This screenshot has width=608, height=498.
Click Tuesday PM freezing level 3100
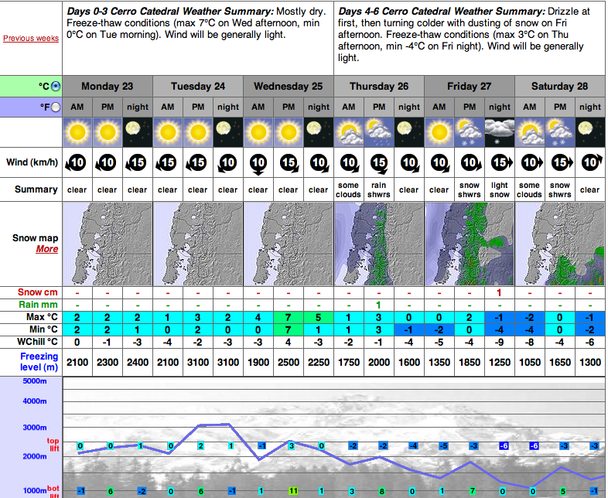pyautogui.click(x=198, y=363)
